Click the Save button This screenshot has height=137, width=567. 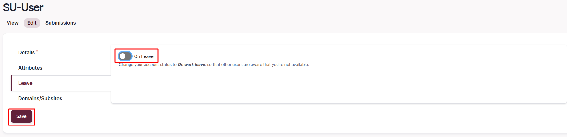click(x=21, y=116)
